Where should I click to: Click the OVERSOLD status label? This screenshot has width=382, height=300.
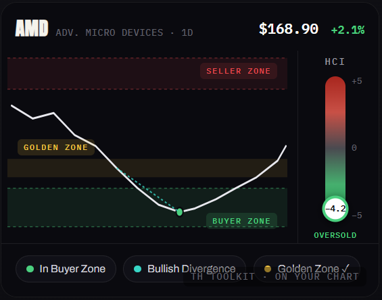(x=335, y=235)
